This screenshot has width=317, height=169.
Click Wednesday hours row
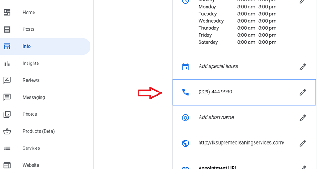pos(237,21)
